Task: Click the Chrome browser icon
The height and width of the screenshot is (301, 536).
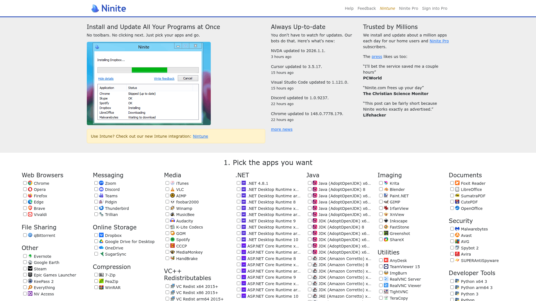Action: point(30,183)
